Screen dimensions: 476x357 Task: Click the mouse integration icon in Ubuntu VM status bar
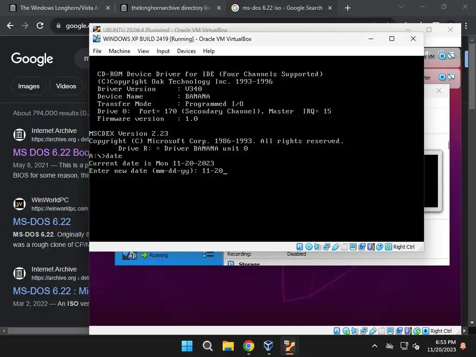(417, 331)
